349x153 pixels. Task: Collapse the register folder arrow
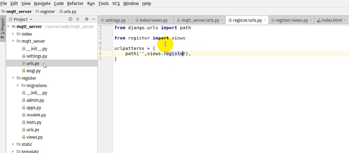(13, 78)
